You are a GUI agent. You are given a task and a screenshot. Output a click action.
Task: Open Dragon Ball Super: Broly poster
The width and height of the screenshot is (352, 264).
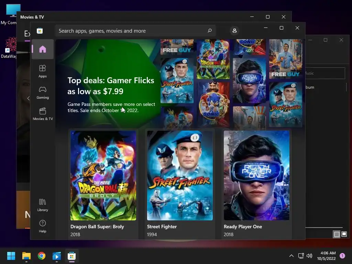click(x=103, y=175)
